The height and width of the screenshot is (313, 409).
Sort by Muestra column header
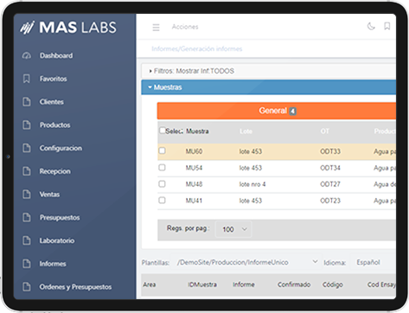197,131
